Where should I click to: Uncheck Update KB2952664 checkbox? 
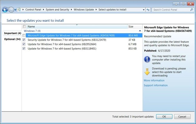pyautogui.click(x=24, y=44)
